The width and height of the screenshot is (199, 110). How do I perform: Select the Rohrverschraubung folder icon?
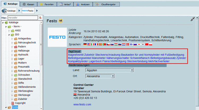point(16,71)
